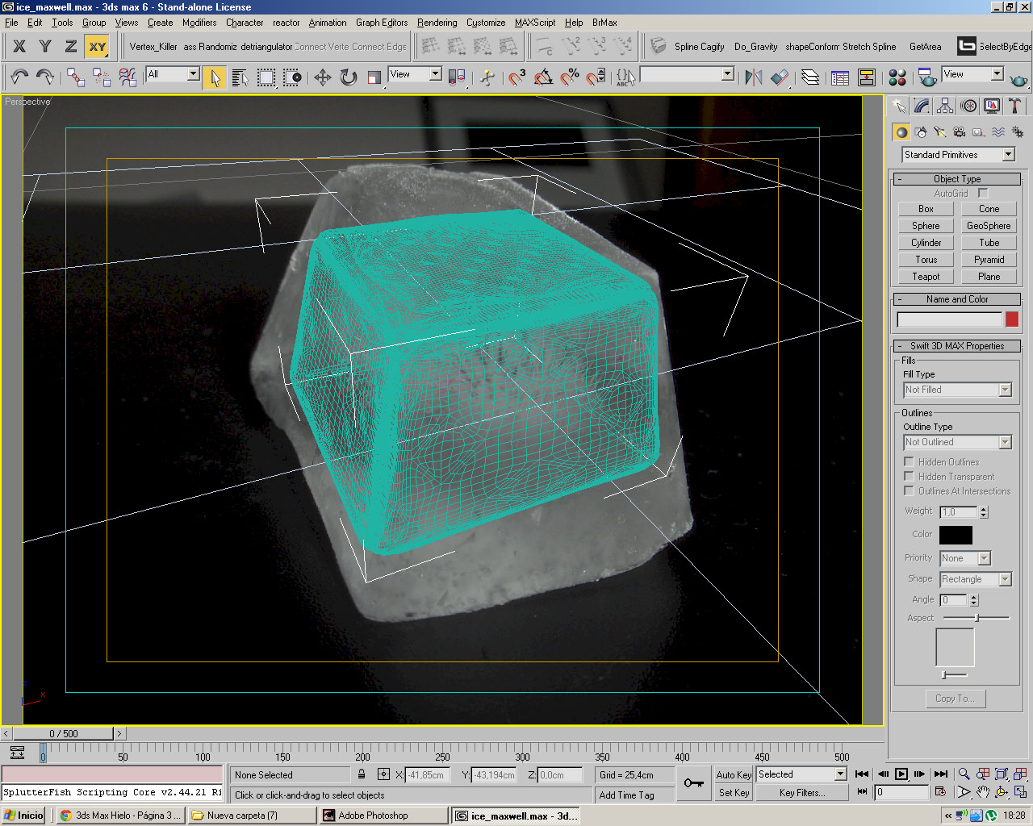Show the Cameras creation category
The image size is (1033, 826).
[960, 132]
